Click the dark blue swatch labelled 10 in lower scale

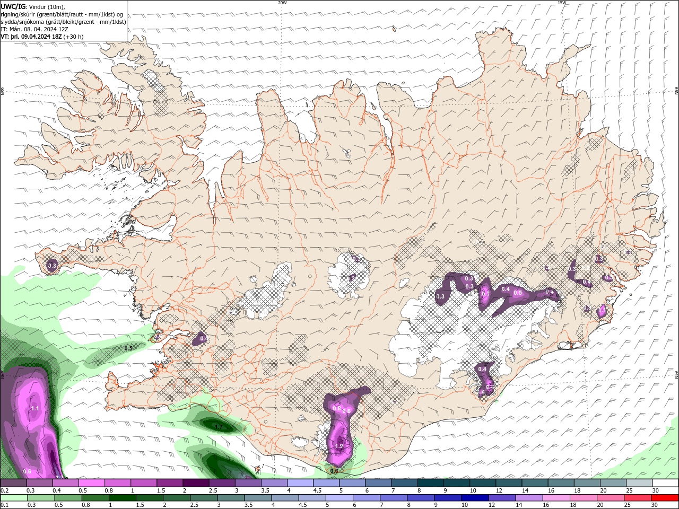[475, 498]
